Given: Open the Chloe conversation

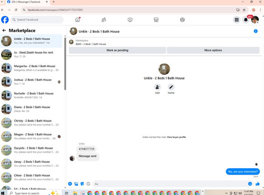Looking at the screenshot, I should [31, 177].
